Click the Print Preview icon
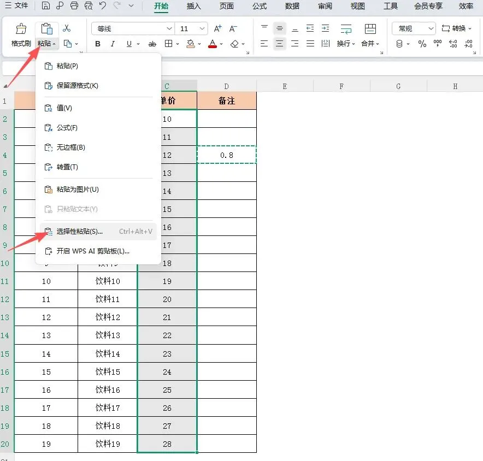Viewport: 483px width, 461px height. pyautogui.click(x=89, y=5)
